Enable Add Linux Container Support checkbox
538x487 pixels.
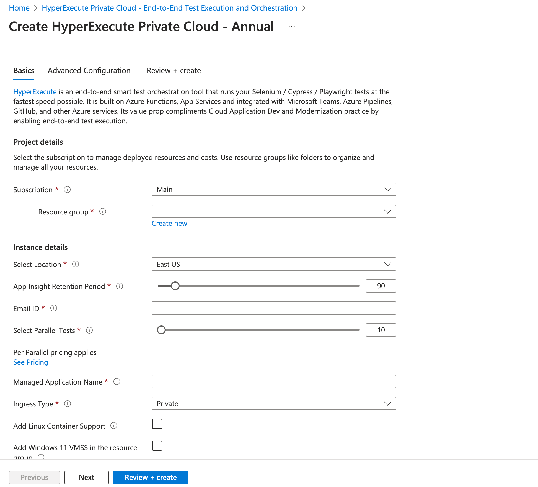[x=157, y=424]
